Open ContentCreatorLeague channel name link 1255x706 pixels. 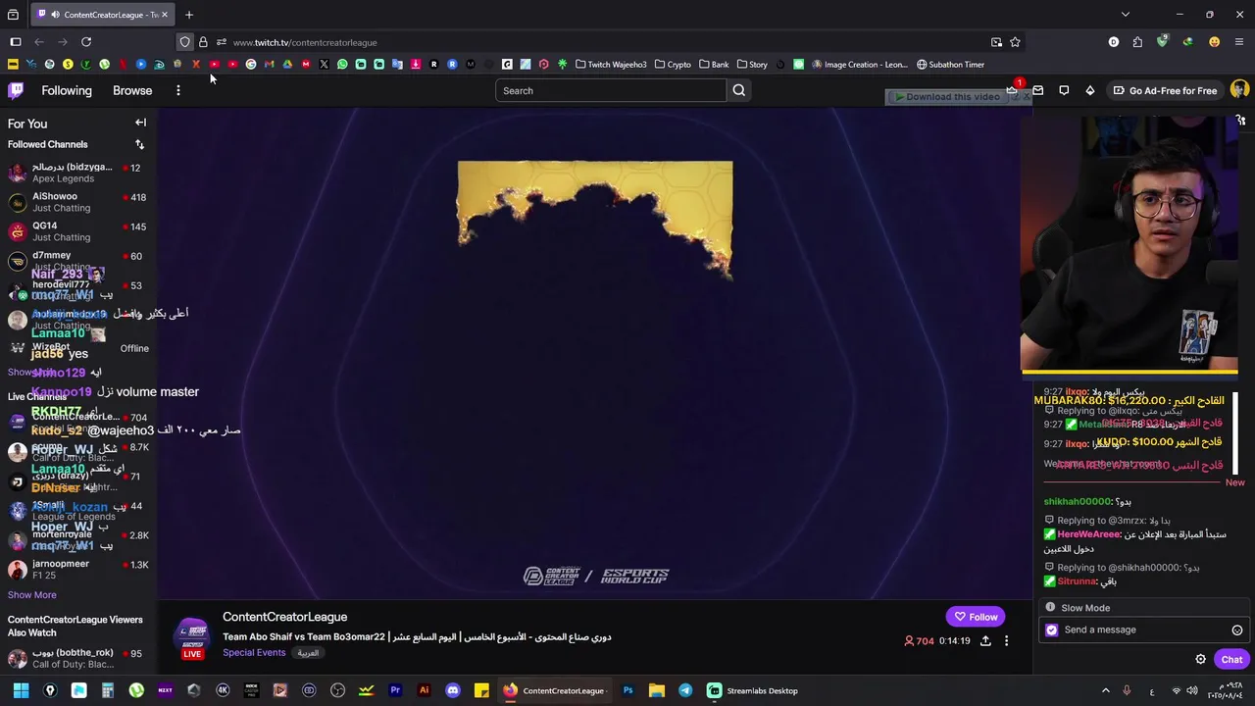pos(284,617)
